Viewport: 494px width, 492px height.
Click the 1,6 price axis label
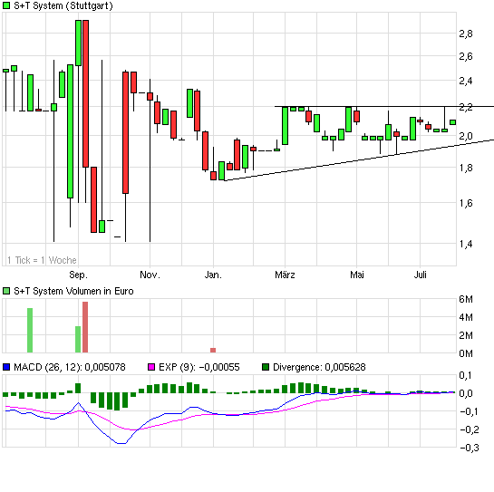[466, 203]
